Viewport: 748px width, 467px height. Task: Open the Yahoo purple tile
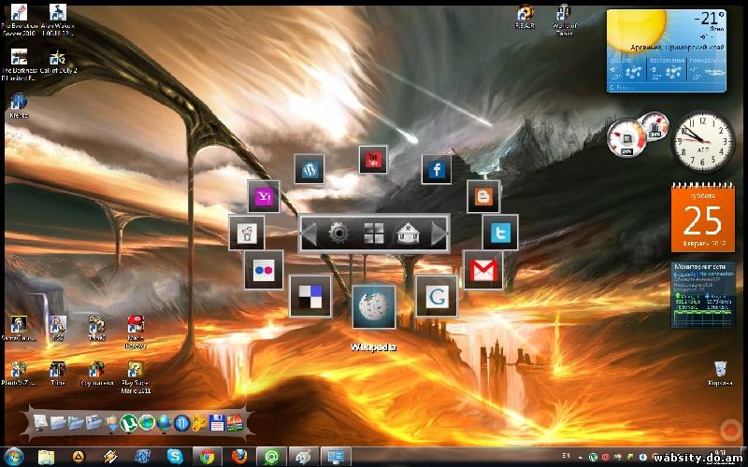point(264,196)
